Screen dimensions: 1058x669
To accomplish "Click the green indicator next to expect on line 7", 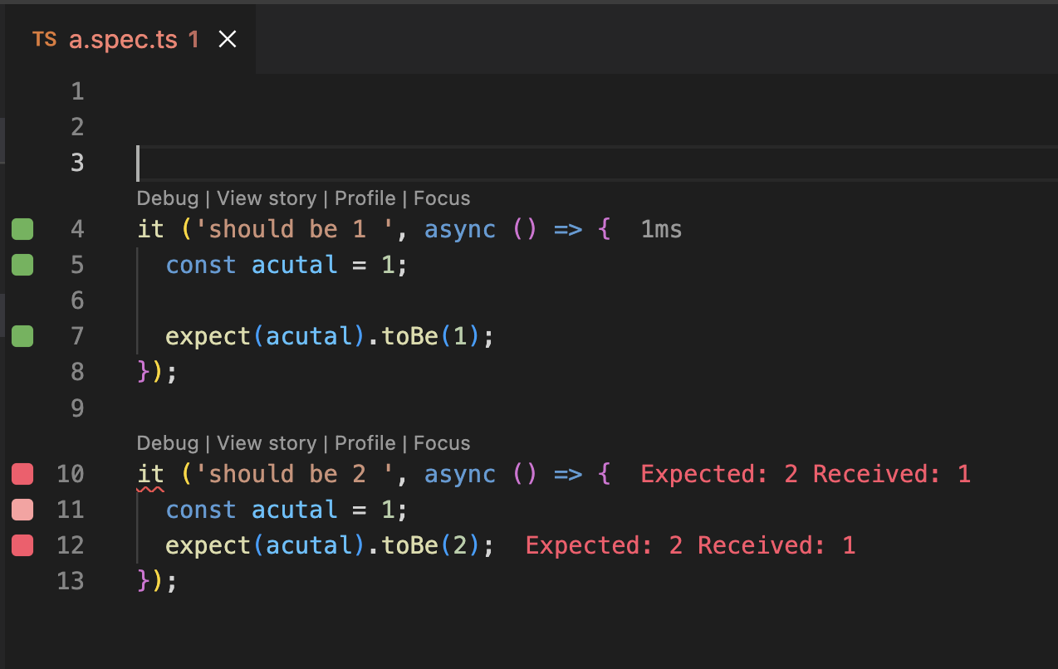I will pyautogui.click(x=22, y=336).
